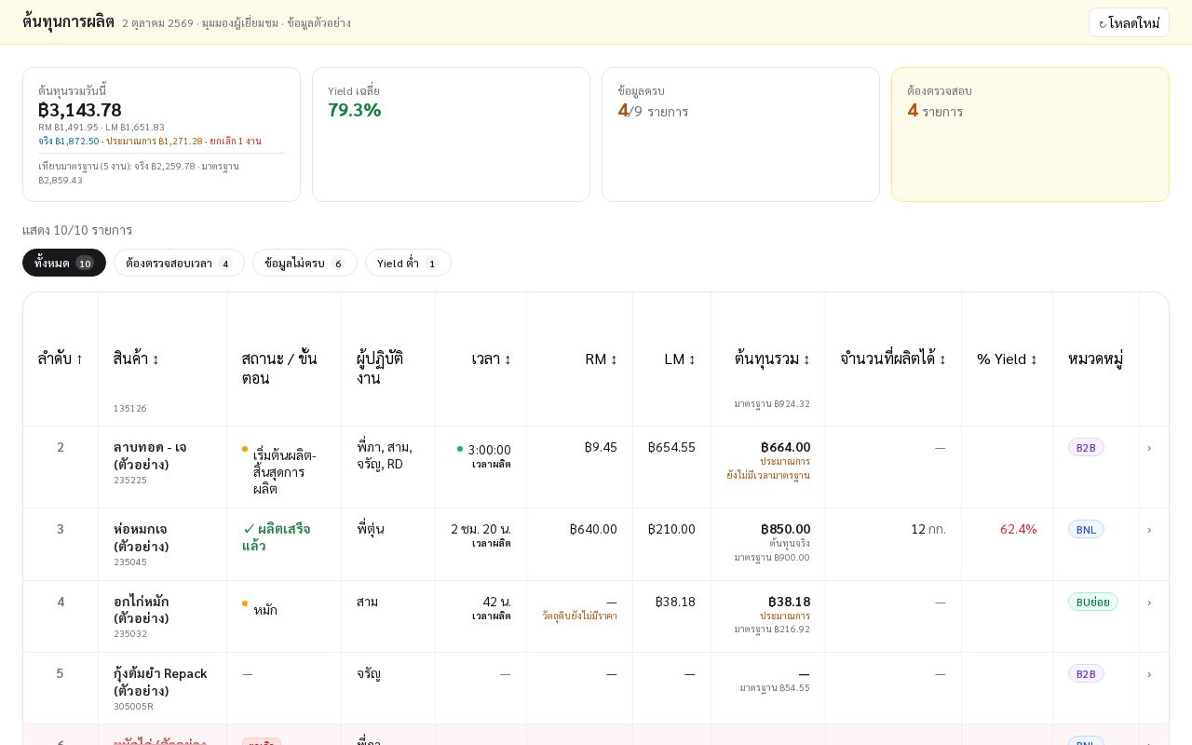The image size is (1192, 745).
Task: Sort by RM column header
Action: 601,359
